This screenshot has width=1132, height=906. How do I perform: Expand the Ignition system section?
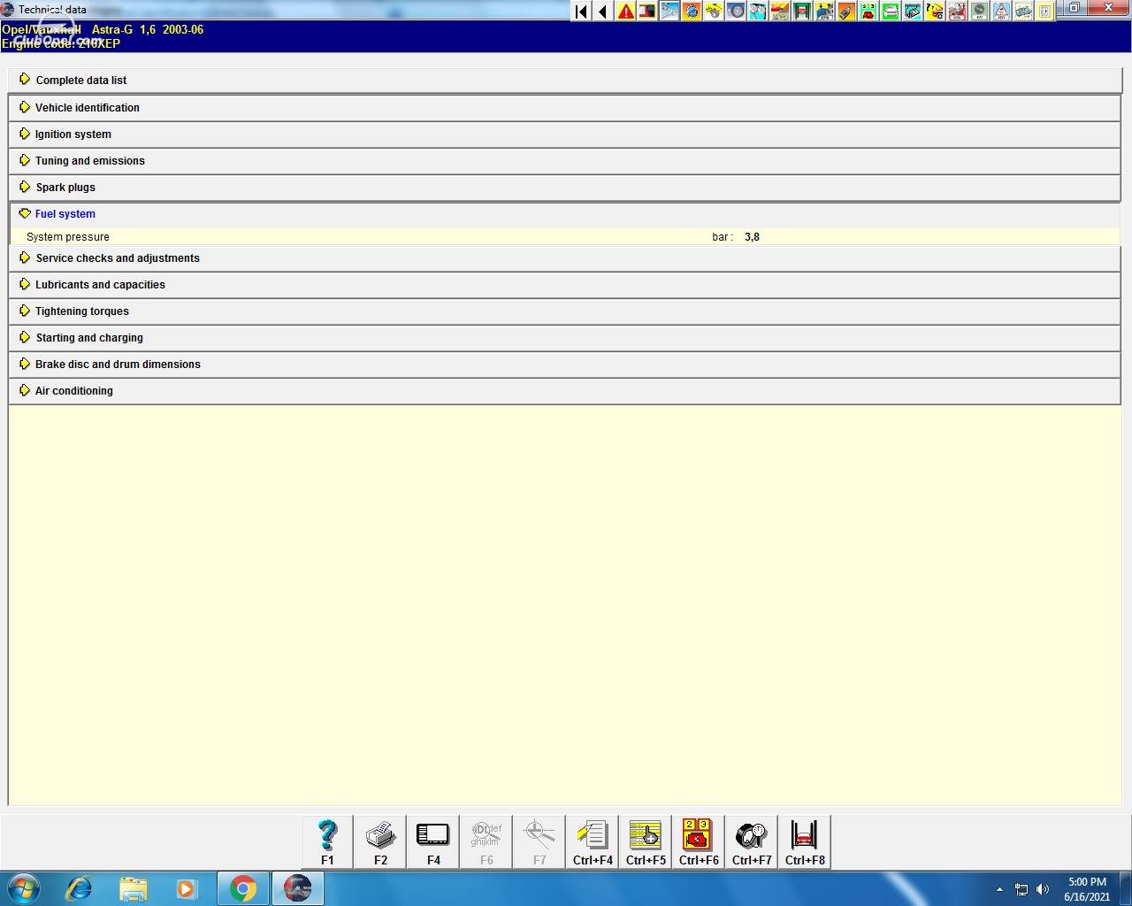(564, 134)
